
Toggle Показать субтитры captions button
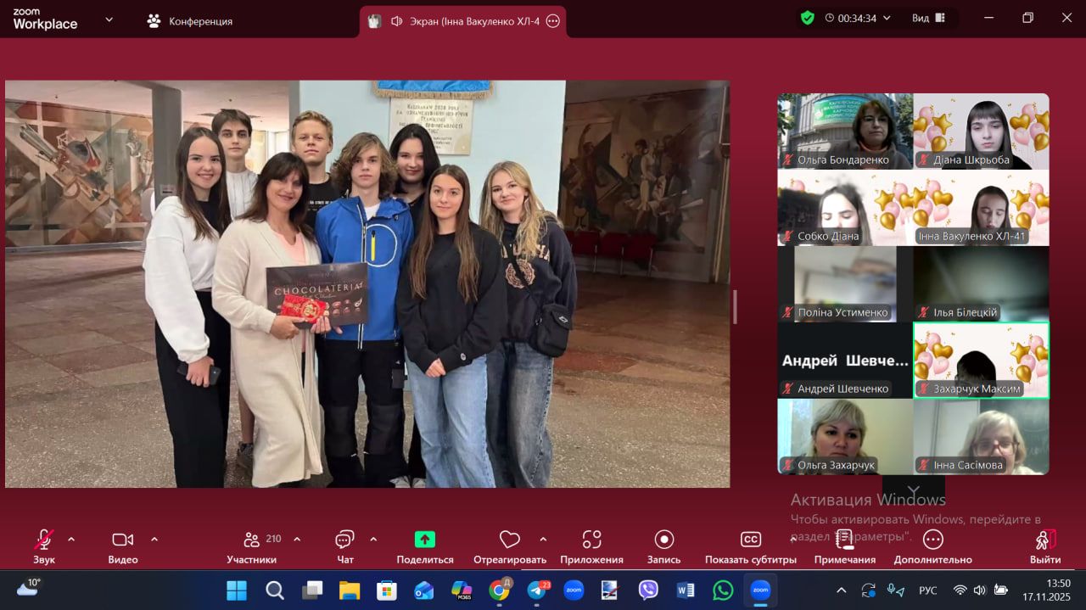click(750, 540)
